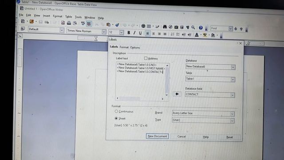Open the Format menu
Image resolution: width=284 pixels, height=160 pixels.
(x=58, y=16)
